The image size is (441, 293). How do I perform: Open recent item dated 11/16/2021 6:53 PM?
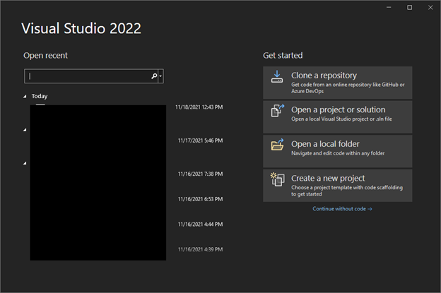(x=200, y=199)
